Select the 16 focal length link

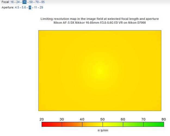(12, 2)
